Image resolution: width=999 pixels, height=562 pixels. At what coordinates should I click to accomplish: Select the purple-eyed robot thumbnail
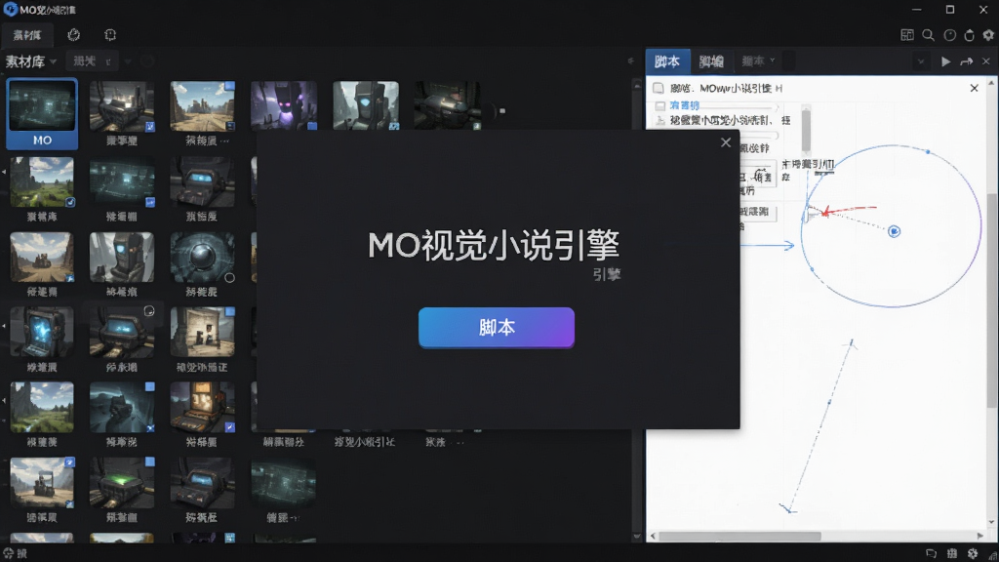284,106
